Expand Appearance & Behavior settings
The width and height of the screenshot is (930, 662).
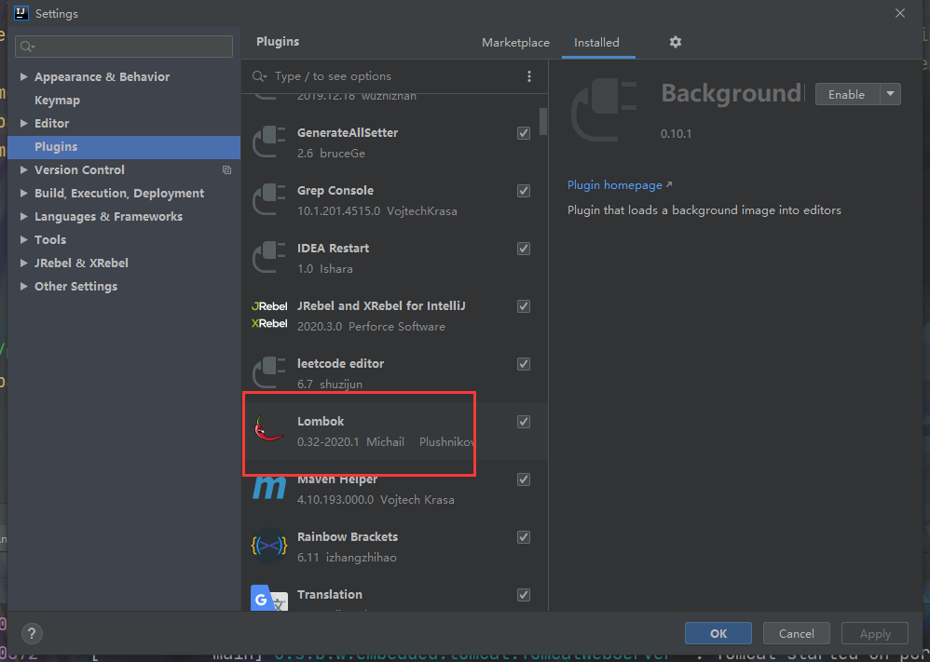[x=23, y=77]
